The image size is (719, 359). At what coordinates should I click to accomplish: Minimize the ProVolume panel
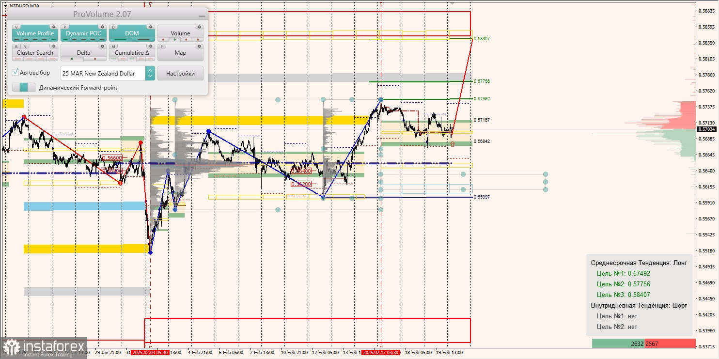click(x=202, y=16)
